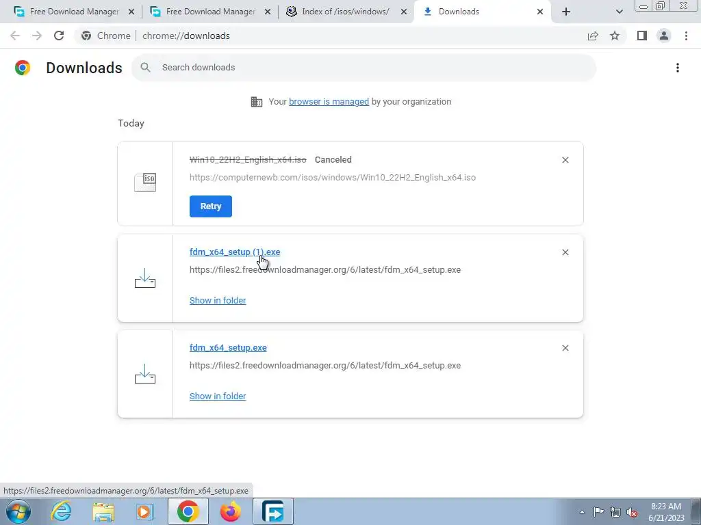Click download icon of fdm_x64_setup (1).exe

tap(145, 278)
